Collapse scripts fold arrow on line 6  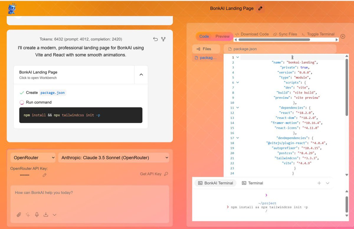tap(237, 82)
